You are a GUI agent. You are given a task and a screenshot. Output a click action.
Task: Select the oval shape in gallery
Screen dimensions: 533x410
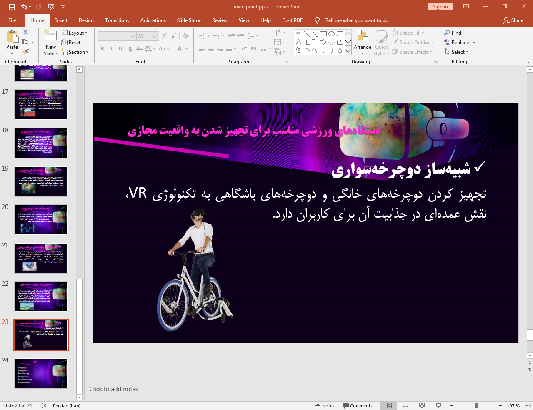click(332, 34)
